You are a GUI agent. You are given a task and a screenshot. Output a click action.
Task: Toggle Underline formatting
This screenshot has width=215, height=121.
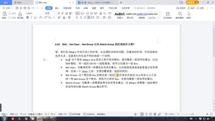35,17
